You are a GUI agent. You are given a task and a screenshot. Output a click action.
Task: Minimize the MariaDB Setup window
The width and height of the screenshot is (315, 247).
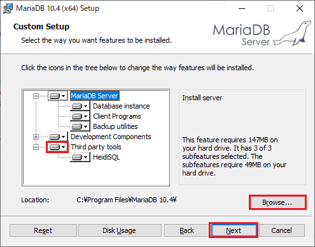[x=242, y=8]
